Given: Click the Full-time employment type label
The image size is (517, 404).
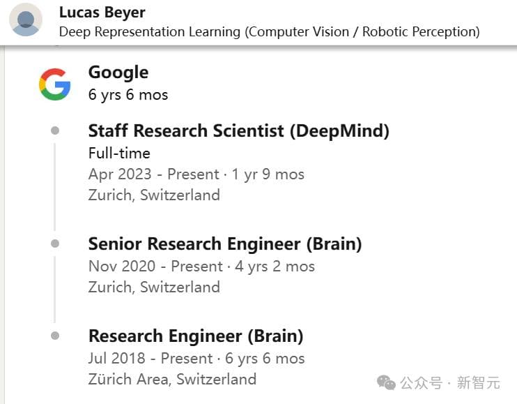Looking at the screenshot, I should coord(119,153).
